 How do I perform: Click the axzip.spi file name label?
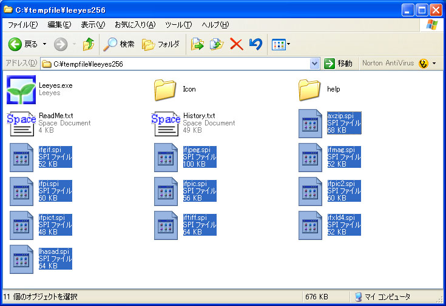tap(340, 116)
